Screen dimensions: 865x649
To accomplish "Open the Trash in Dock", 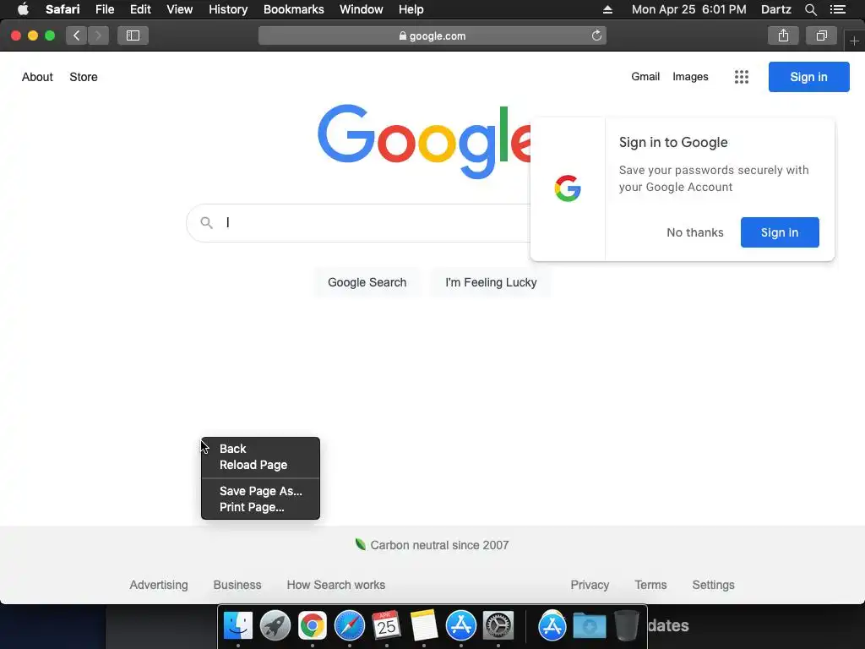I will [x=626, y=625].
